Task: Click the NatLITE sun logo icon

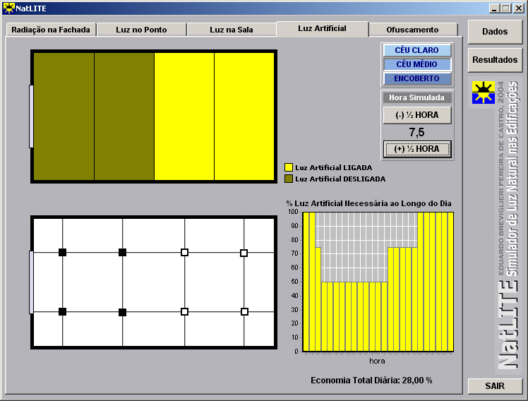Action: [484, 92]
